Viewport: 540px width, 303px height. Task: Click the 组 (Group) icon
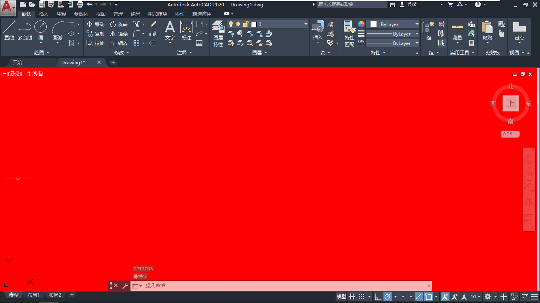[429, 31]
